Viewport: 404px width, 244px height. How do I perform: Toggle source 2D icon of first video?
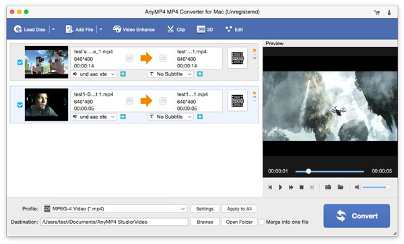coord(129,58)
